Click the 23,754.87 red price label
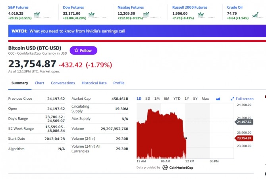Image resolution: width=266 pixels, height=179 pixels. [244, 138]
